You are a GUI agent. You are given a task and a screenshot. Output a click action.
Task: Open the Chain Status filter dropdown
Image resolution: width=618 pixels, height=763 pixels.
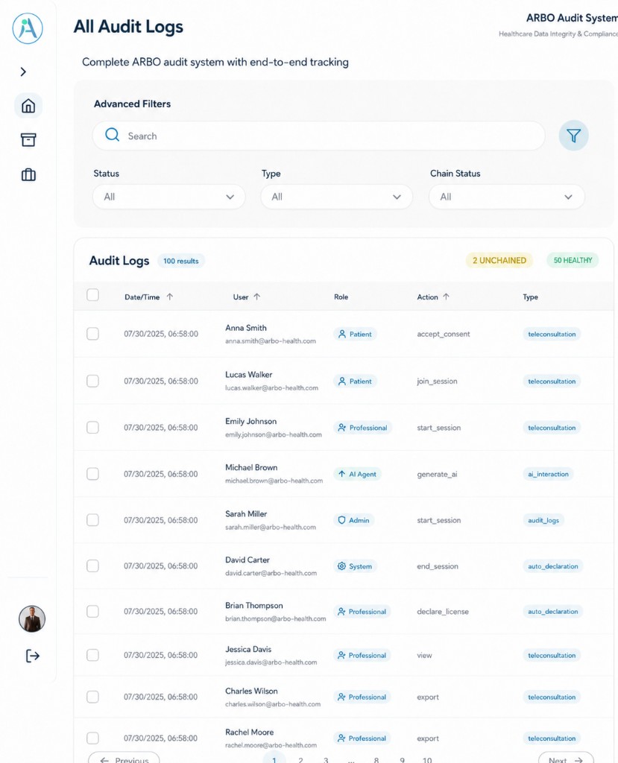point(506,197)
